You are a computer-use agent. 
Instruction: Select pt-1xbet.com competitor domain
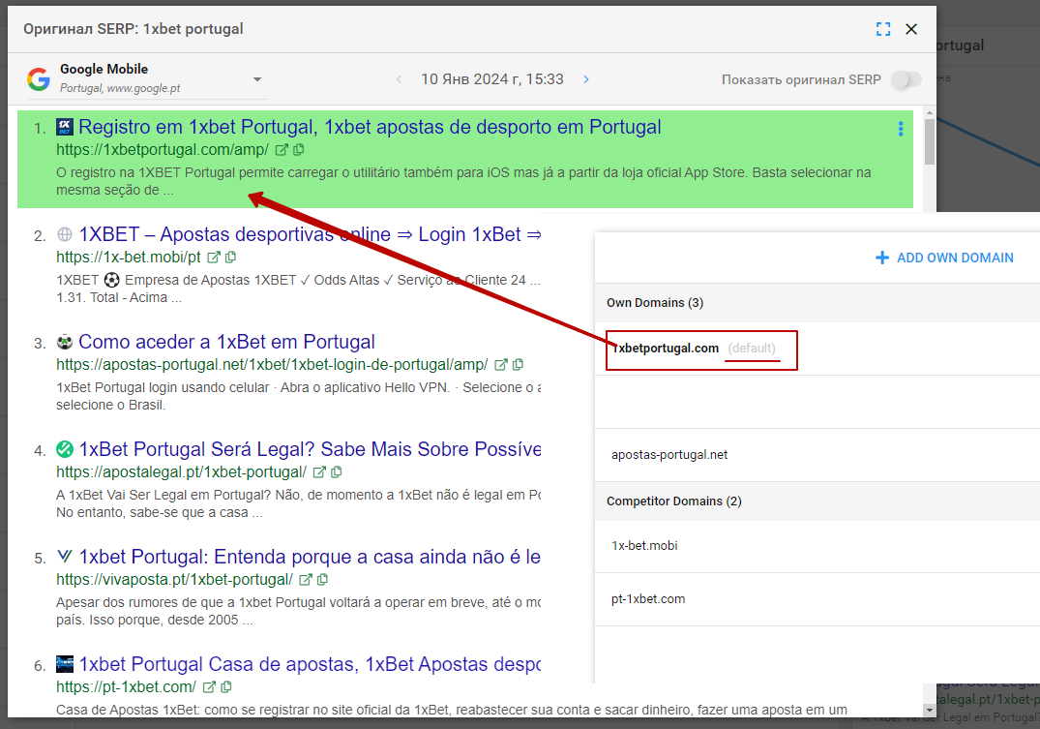coord(817,599)
